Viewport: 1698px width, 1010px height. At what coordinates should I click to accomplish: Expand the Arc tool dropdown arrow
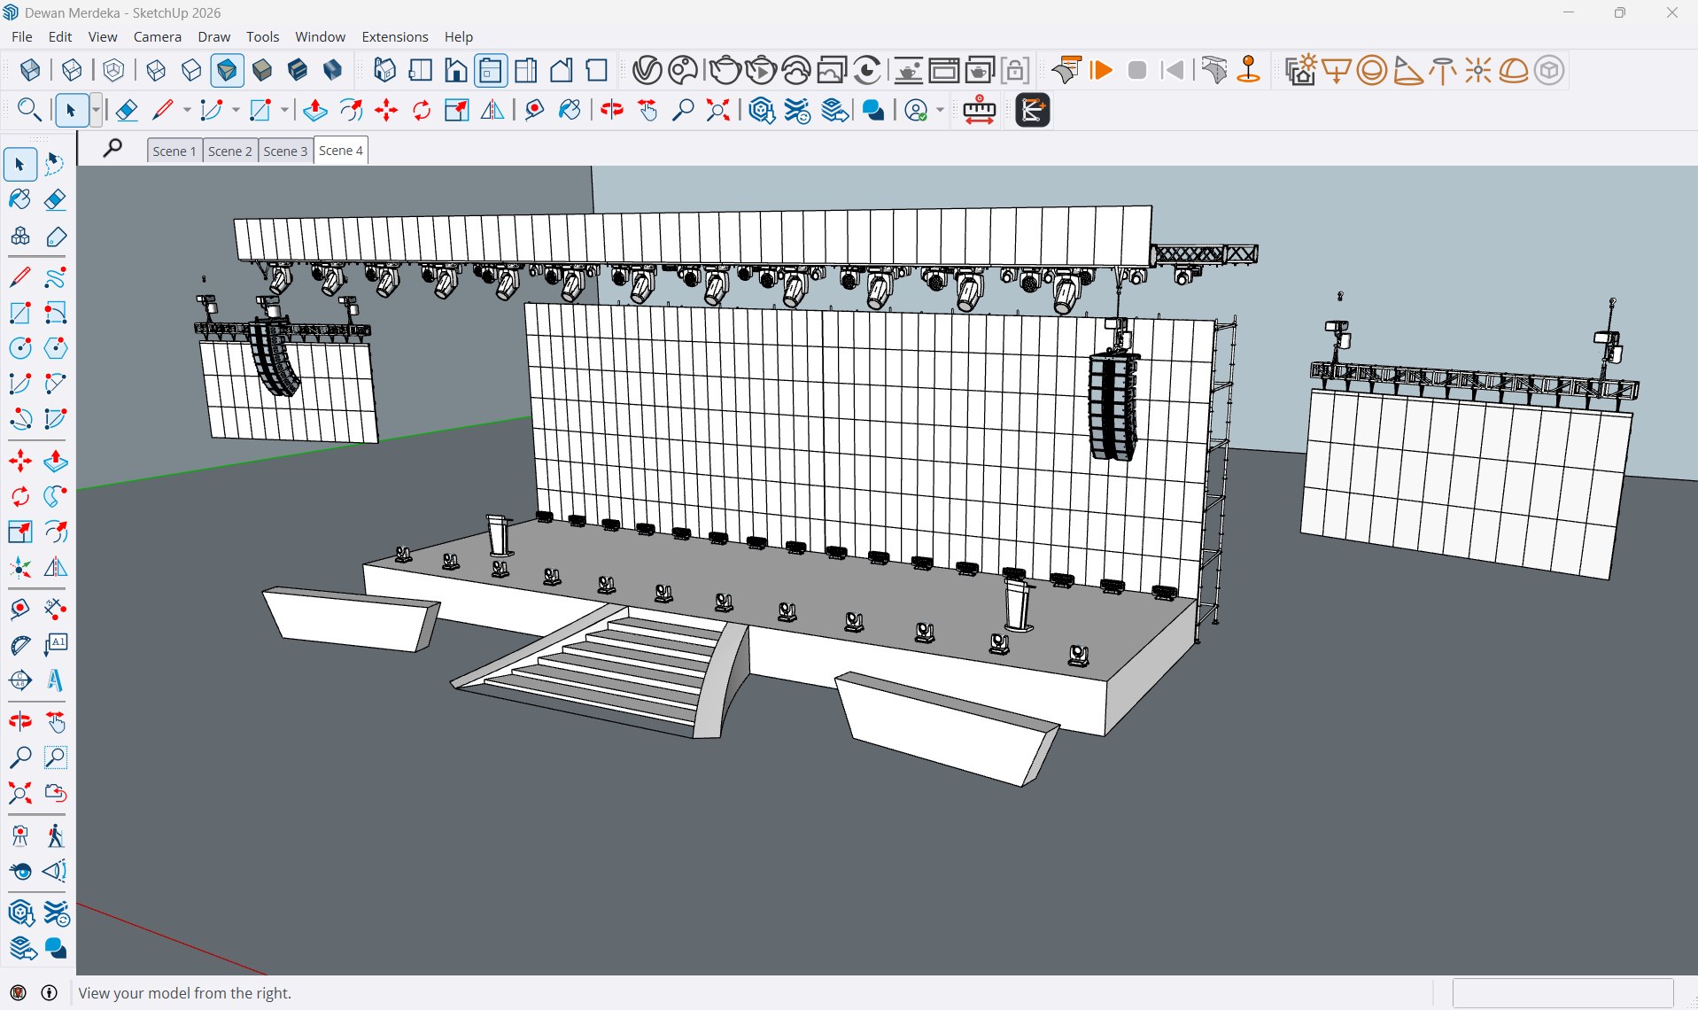(x=236, y=110)
